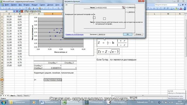Click Отмена in function arguments dialog
187x105 pixels.
[138, 34]
